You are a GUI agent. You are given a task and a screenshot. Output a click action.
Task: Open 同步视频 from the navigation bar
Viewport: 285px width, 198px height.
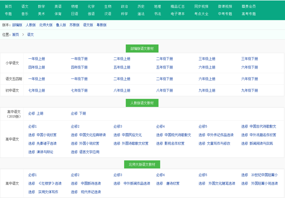click(201, 7)
